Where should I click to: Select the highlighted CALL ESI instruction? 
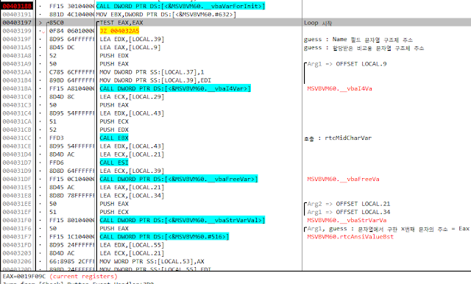point(114,163)
